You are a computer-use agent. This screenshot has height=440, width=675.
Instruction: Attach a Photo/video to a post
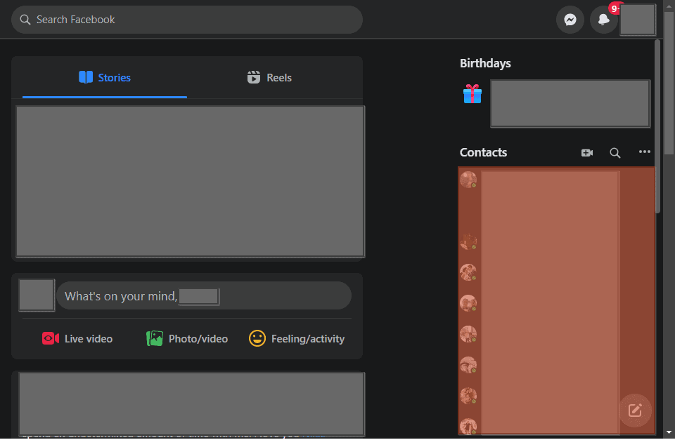[x=186, y=338]
